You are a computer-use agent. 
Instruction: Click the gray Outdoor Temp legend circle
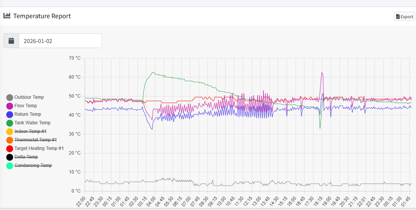click(10, 98)
